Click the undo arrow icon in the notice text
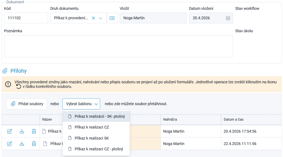 (19, 87)
